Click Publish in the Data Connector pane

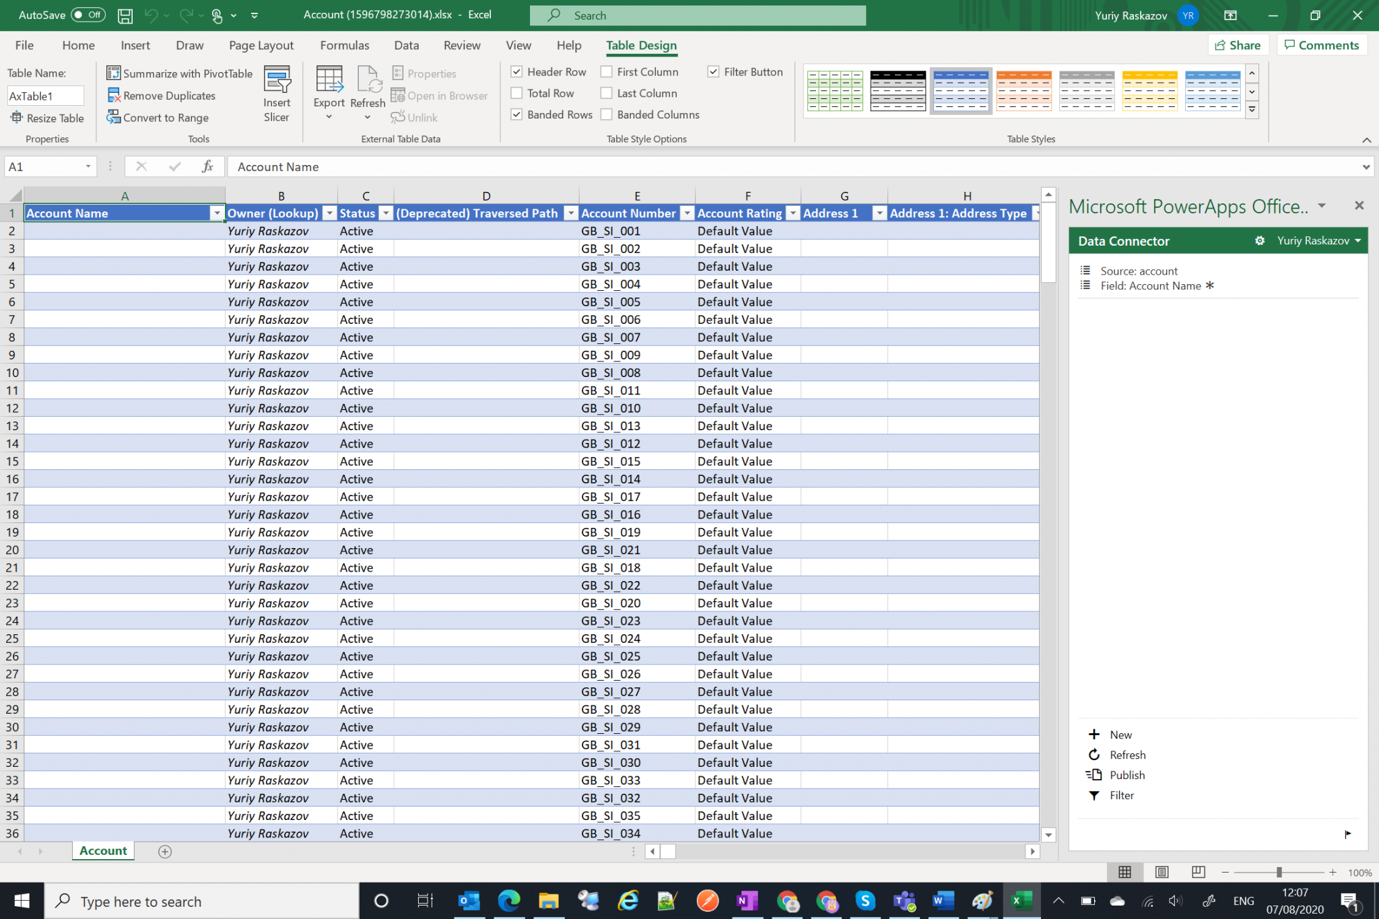(x=1126, y=774)
